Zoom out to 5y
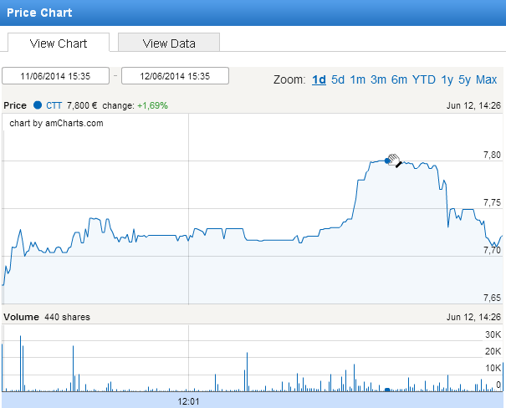This screenshot has height=408, width=506. click(x=465, y=79)
